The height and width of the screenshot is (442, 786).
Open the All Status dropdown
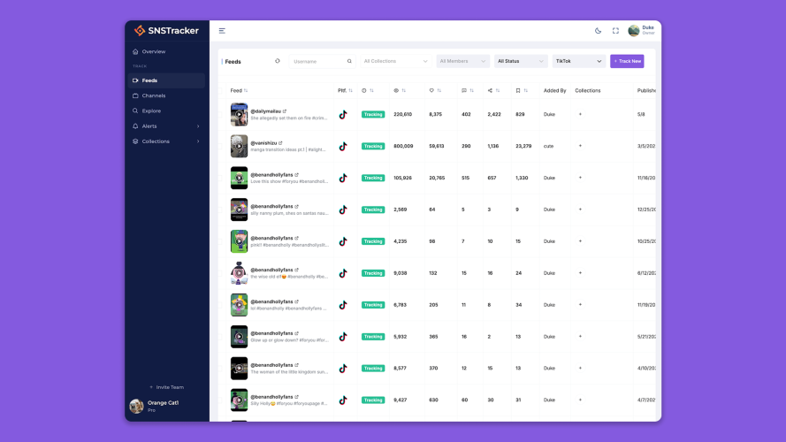click(x=521, y=61)
